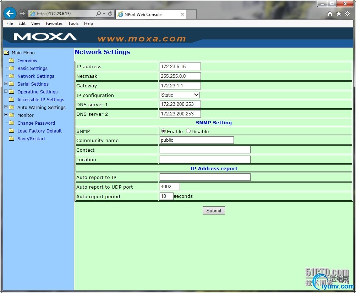Click the DNS server 1 field
356x293 pixels.
click(180, 104)
